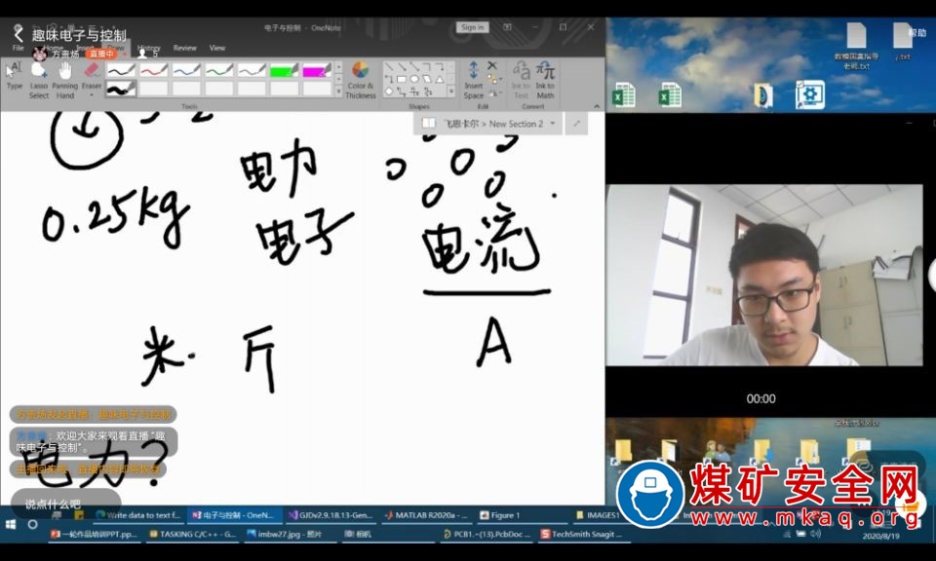Click the chat input box at bottom left
The height and width of the screenshot is (561, 936).
[65, 504]
